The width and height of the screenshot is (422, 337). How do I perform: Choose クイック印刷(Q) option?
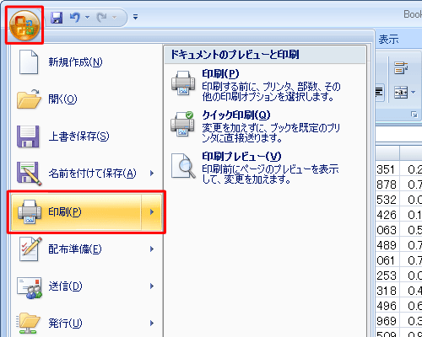(264, 126)
